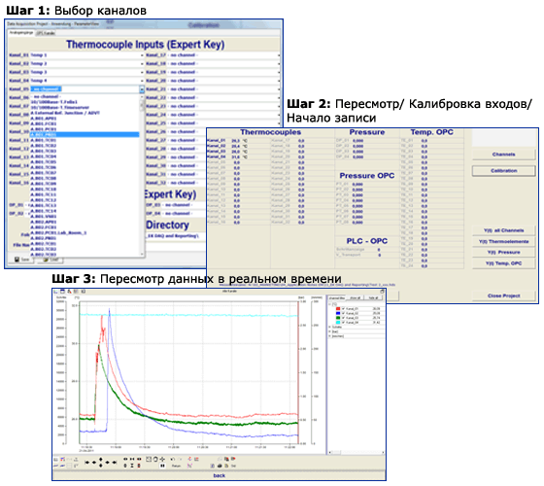Toggle Kanal_02 checkbox in channel tree

343,313
